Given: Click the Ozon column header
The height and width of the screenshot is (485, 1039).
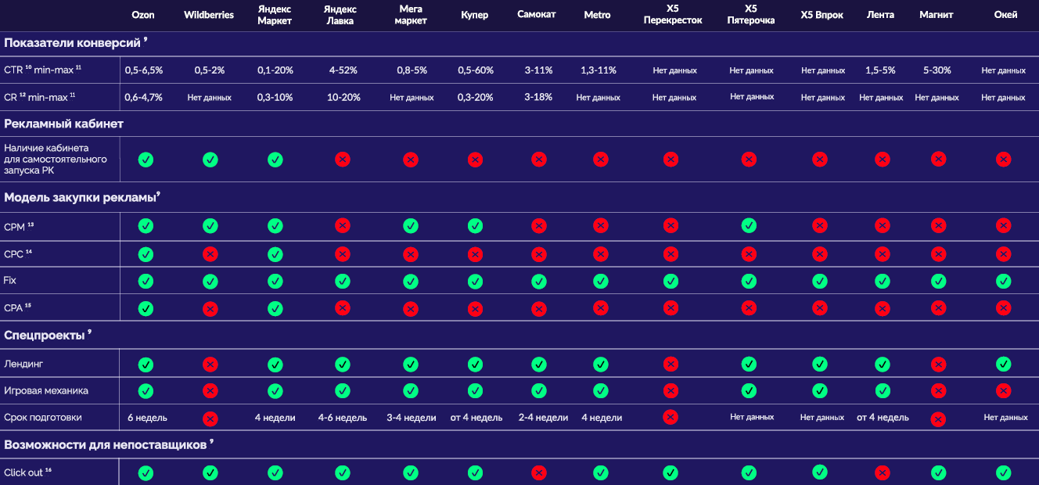Looking at the screenshot, I should coord(143,15).
